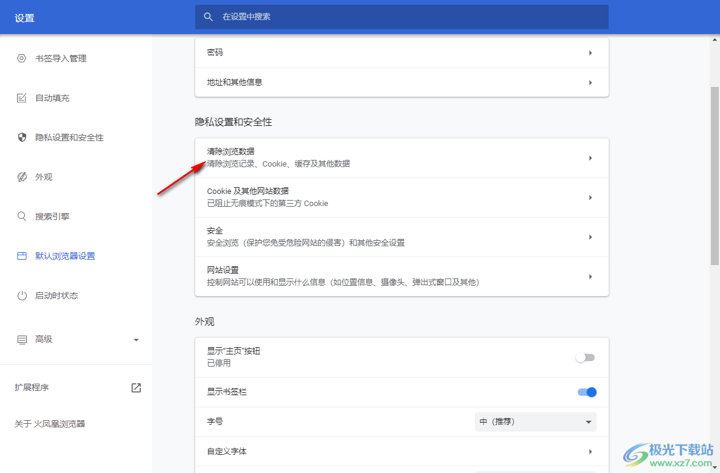The image size is (720, 473).
Task: Click the 外观 section heading in main panel
Action: point(204,322)
